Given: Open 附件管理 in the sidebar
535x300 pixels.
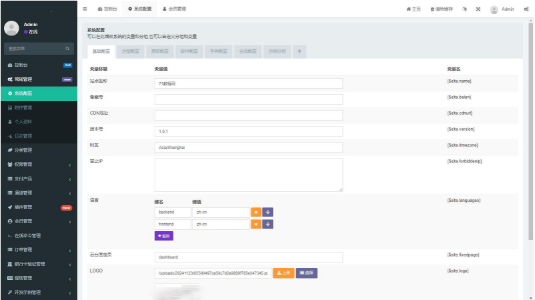Looking at the screenshot, I should coord(23,108).
